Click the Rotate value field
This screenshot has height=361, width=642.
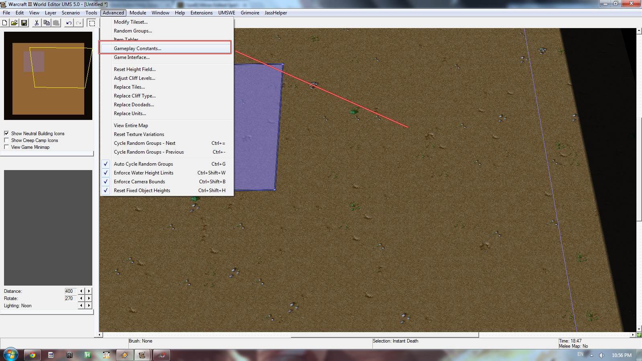click(x=71, y=298)
